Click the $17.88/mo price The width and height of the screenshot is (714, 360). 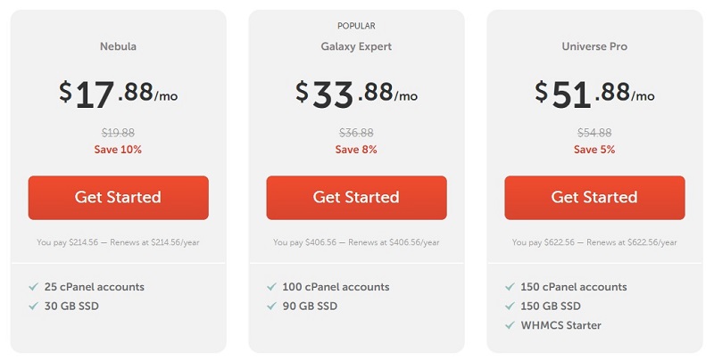[x=118, y=93]
